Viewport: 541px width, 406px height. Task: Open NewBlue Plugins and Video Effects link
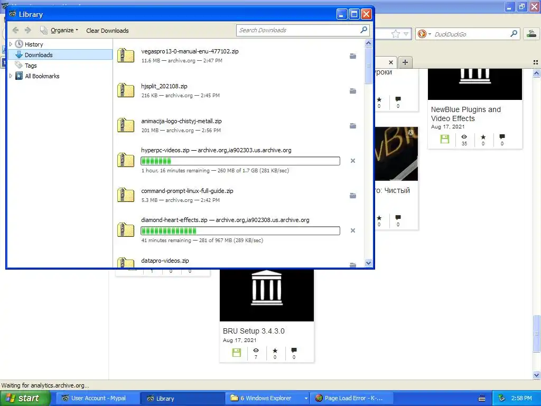[x=466, y=114]
